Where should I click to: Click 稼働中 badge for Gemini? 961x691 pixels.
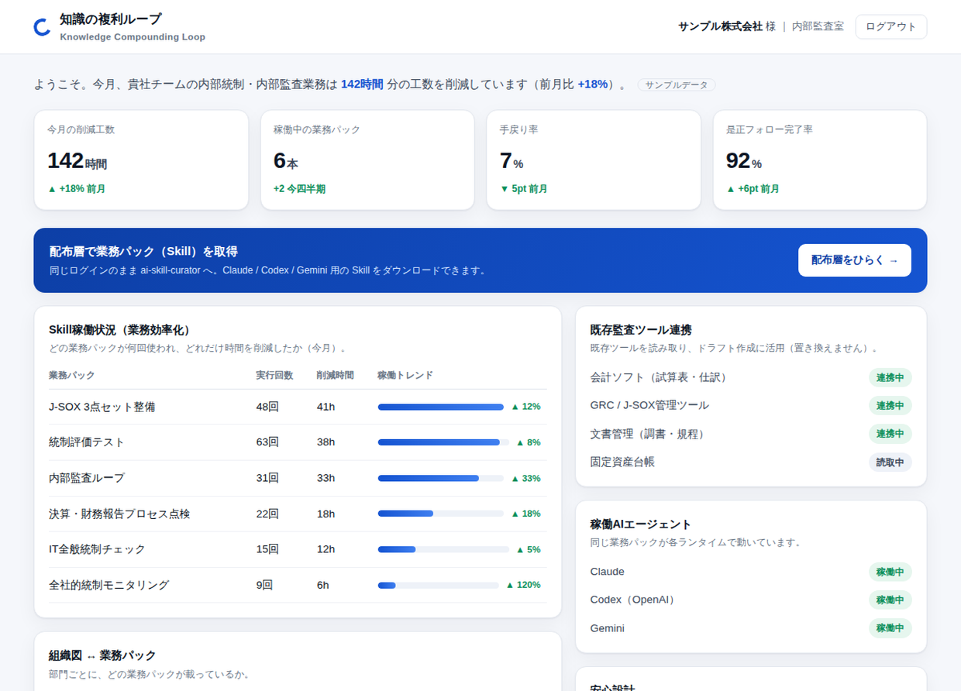(890, 628)
